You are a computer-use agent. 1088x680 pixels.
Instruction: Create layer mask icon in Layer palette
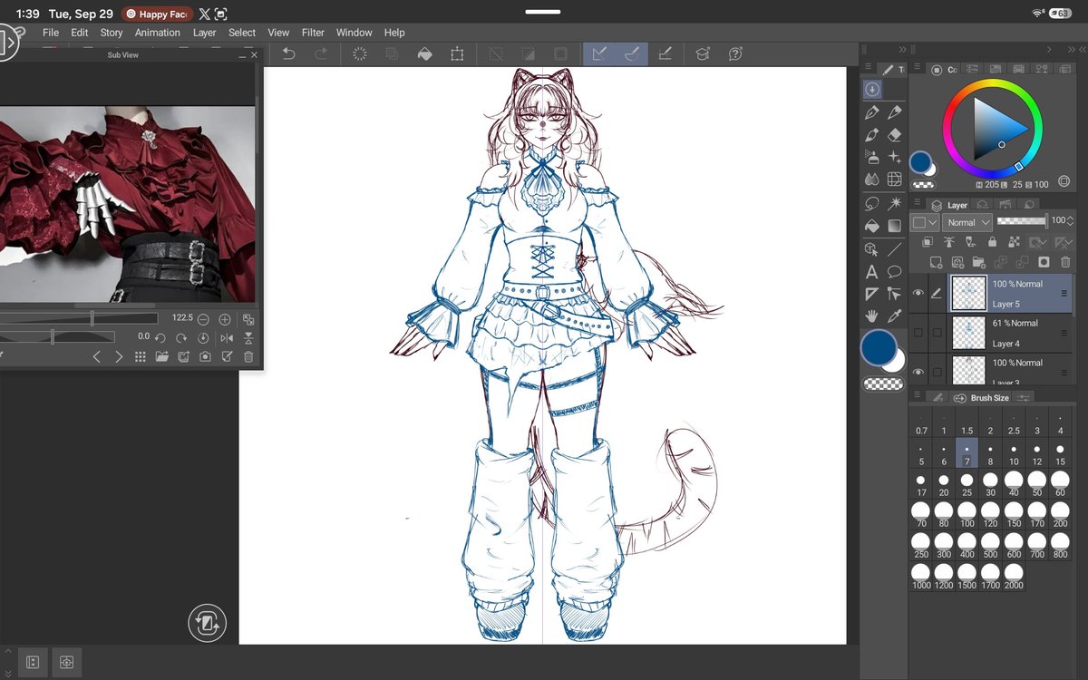(1044, 262)
